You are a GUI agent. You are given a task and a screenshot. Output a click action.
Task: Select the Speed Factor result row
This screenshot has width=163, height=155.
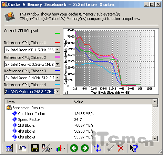(x=79, y=120)
